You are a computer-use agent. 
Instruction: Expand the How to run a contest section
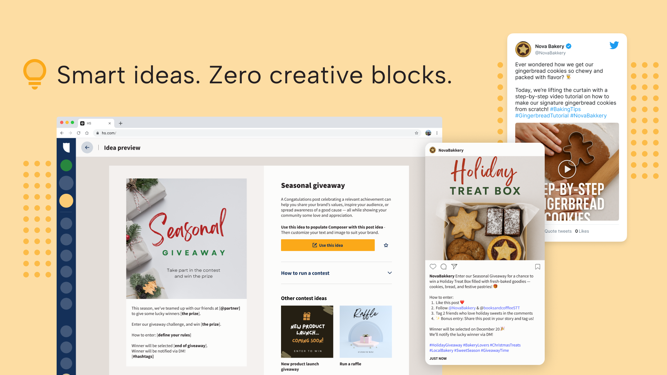[336, 273]
